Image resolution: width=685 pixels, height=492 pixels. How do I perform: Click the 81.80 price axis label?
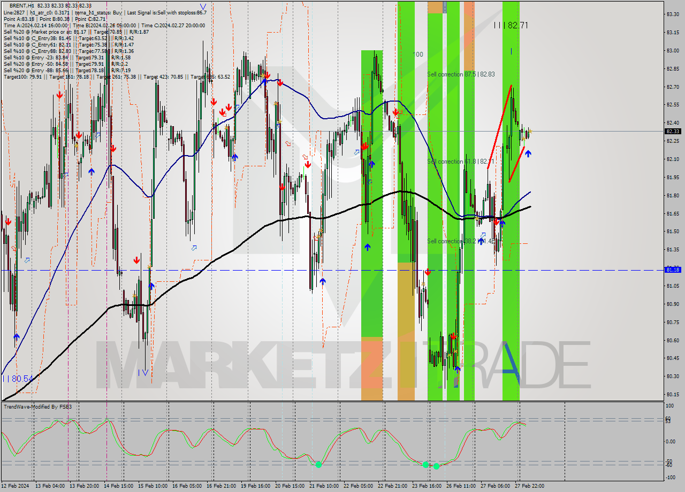(x=673, y=195)
